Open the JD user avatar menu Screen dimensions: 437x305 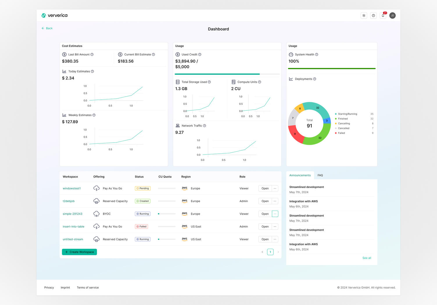pyautogui.click(x=393, y=15)
